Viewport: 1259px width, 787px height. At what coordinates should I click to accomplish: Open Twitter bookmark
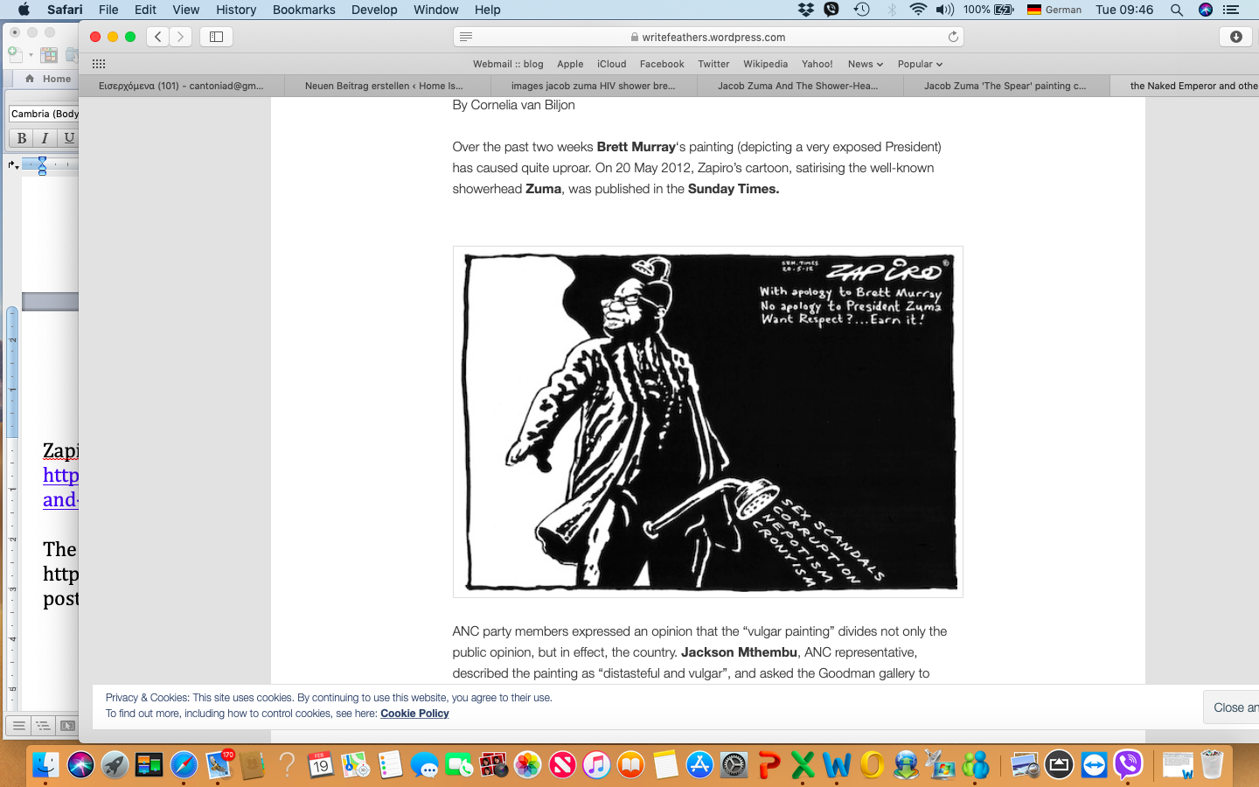pos(713,64)
